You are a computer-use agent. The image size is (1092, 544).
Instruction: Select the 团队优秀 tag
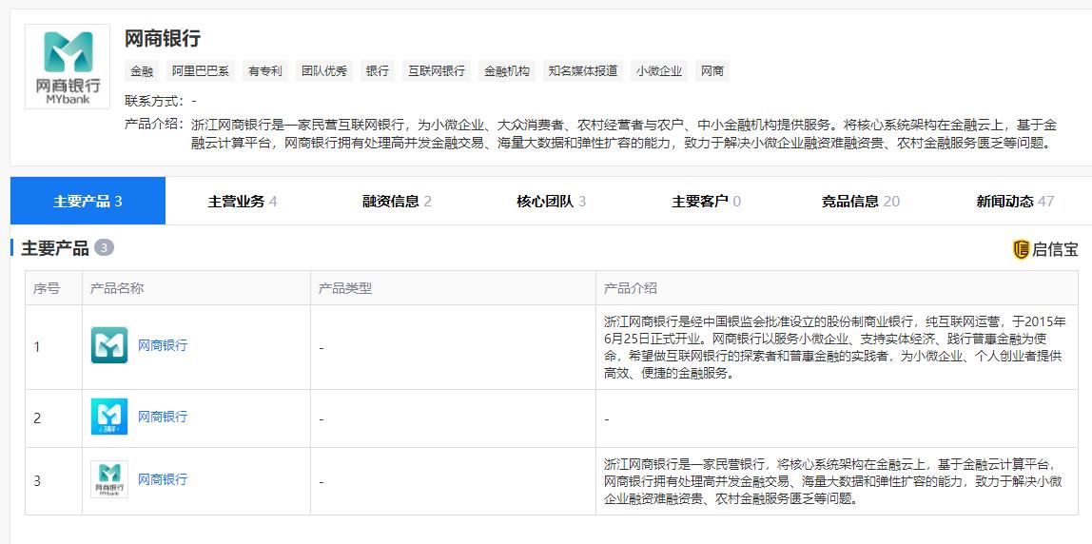pyautogui.click(x=323, y=71)
